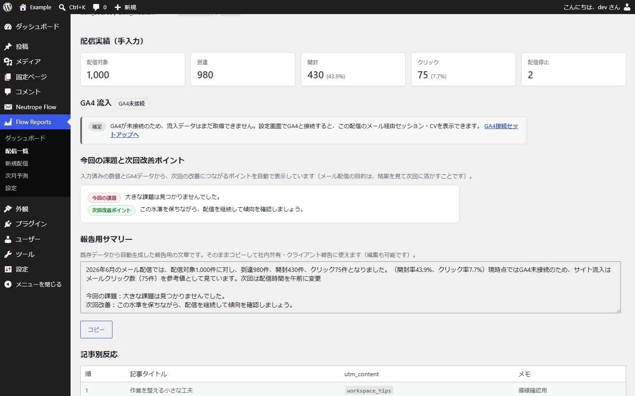Click the 外観 paintbrush icon

pos(8,209)
